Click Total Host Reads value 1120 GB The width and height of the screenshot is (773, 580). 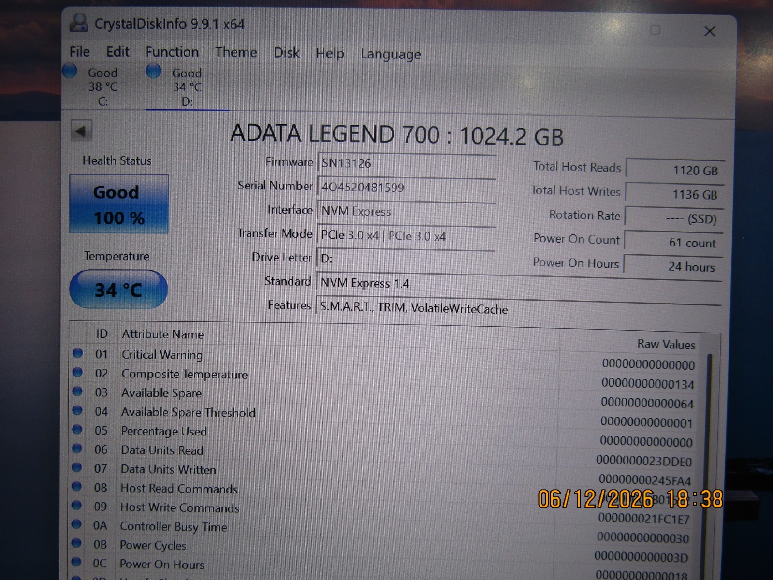pyautogui.click(x=675, y=170)
